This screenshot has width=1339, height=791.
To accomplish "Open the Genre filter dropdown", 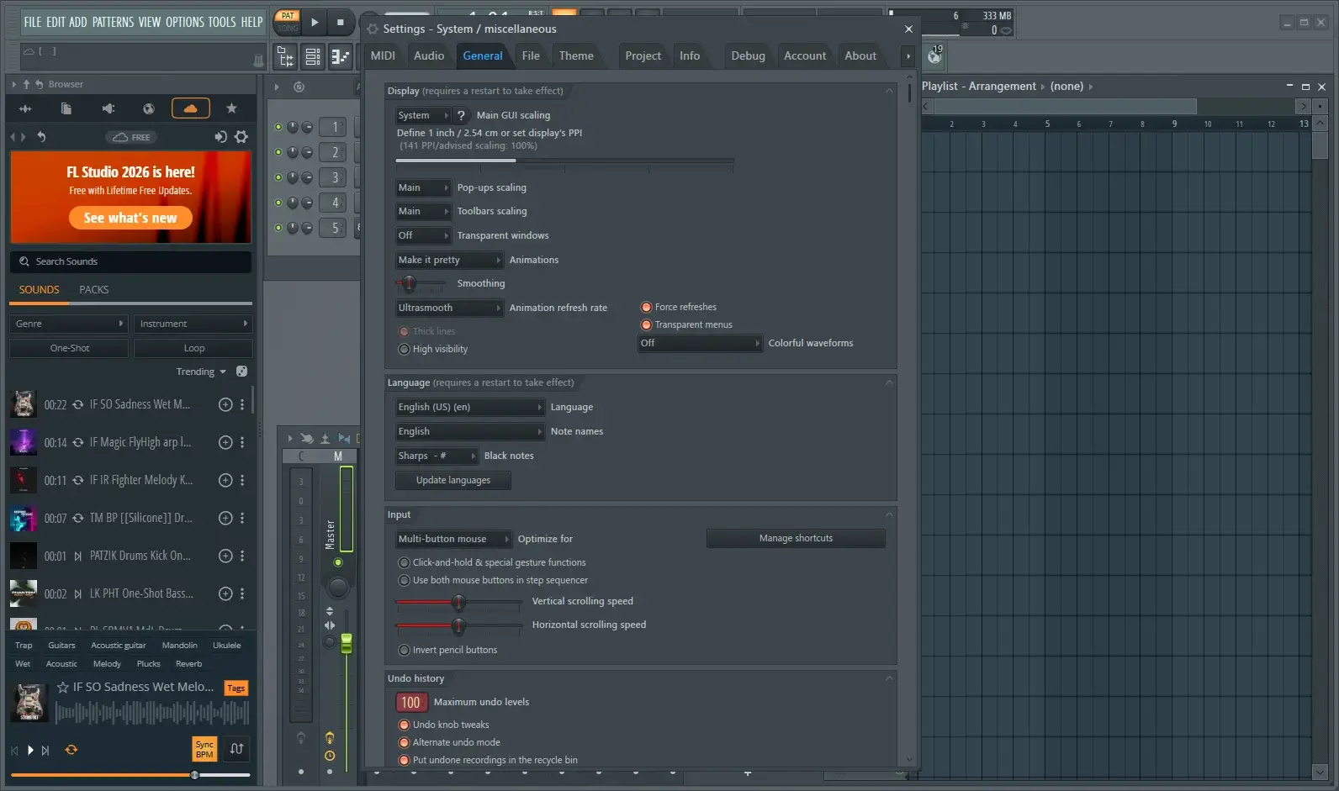I will coord(68,324).
